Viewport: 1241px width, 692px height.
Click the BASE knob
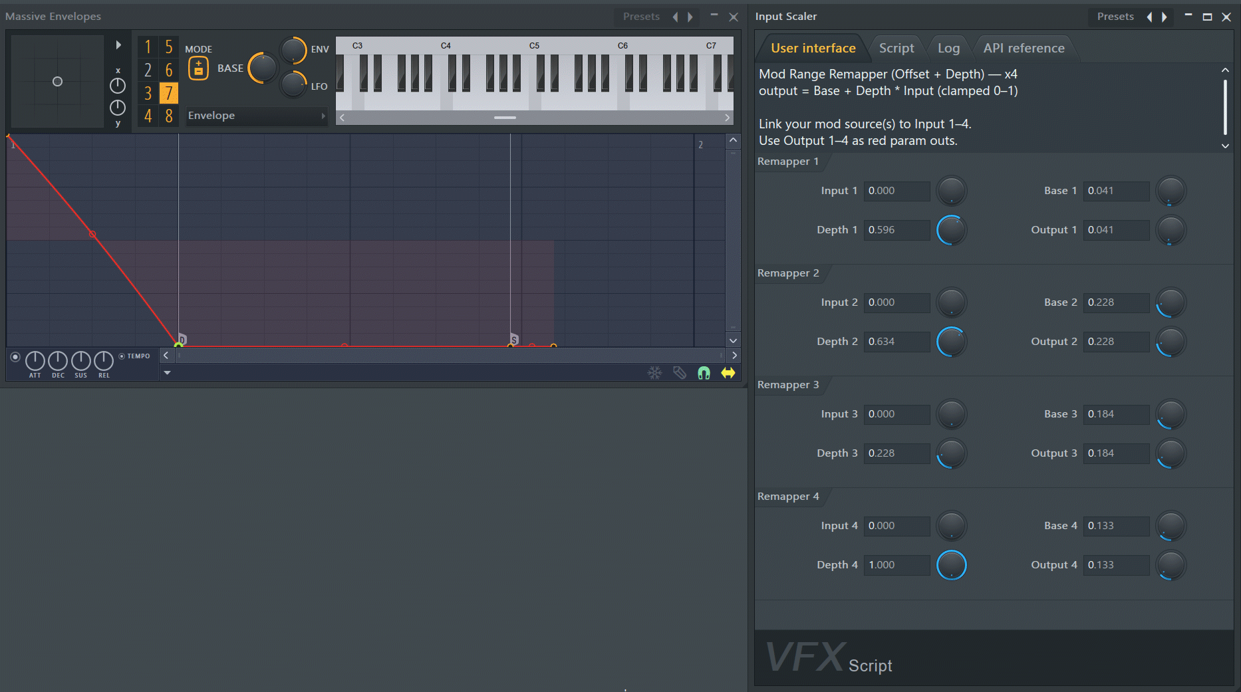[x=263, y=68]
